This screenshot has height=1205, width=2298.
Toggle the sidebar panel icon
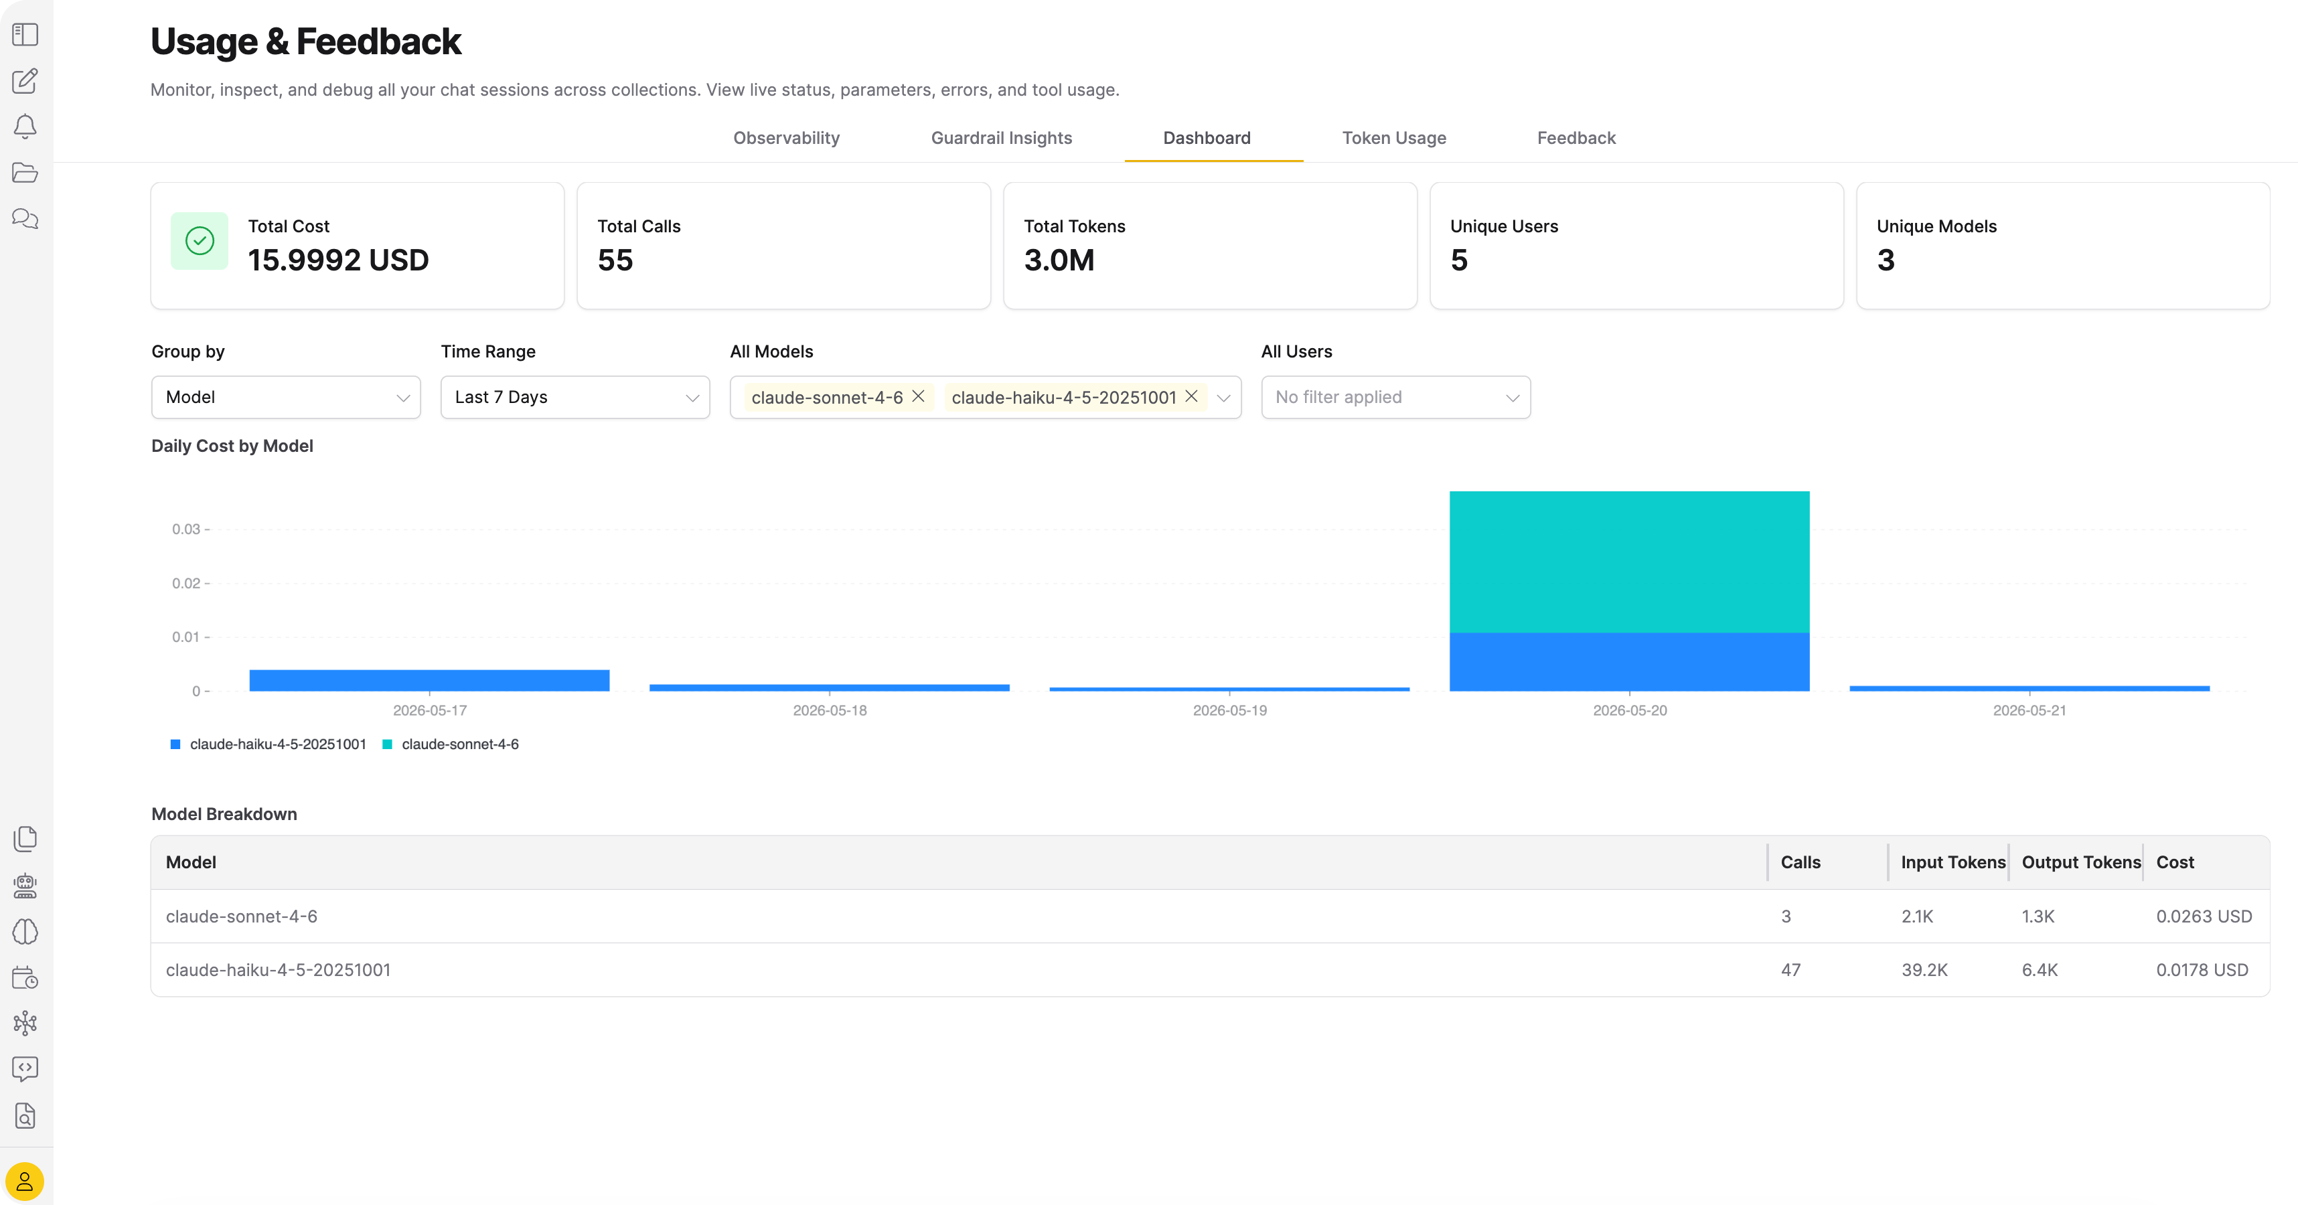[x=25, y=35]
